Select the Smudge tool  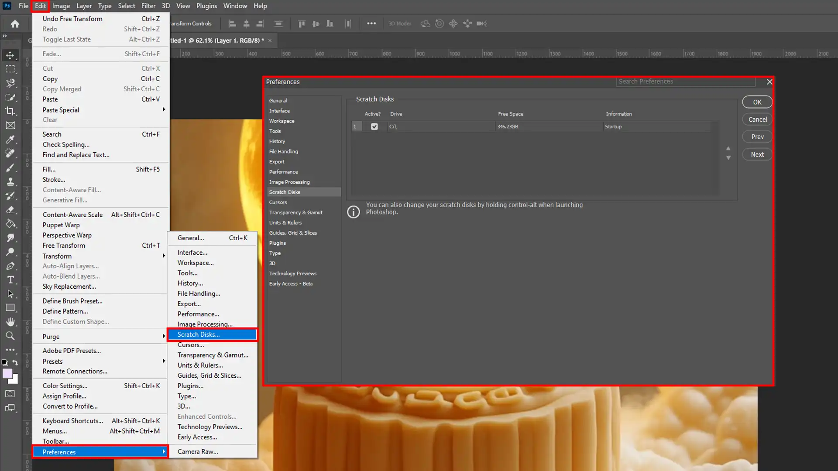click(10, 238)
